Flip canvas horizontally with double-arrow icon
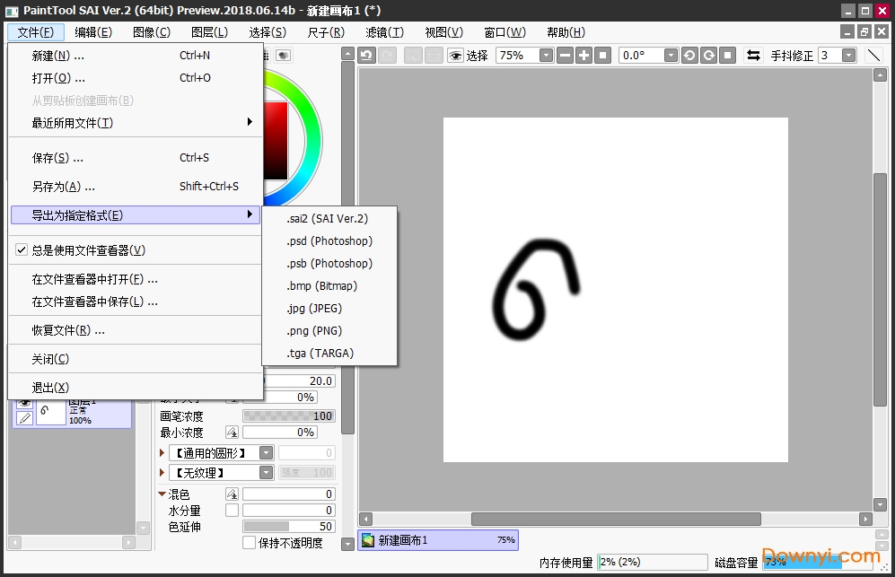Image resolution: width=895 pixels, height=577 pixels. point(754,56)
